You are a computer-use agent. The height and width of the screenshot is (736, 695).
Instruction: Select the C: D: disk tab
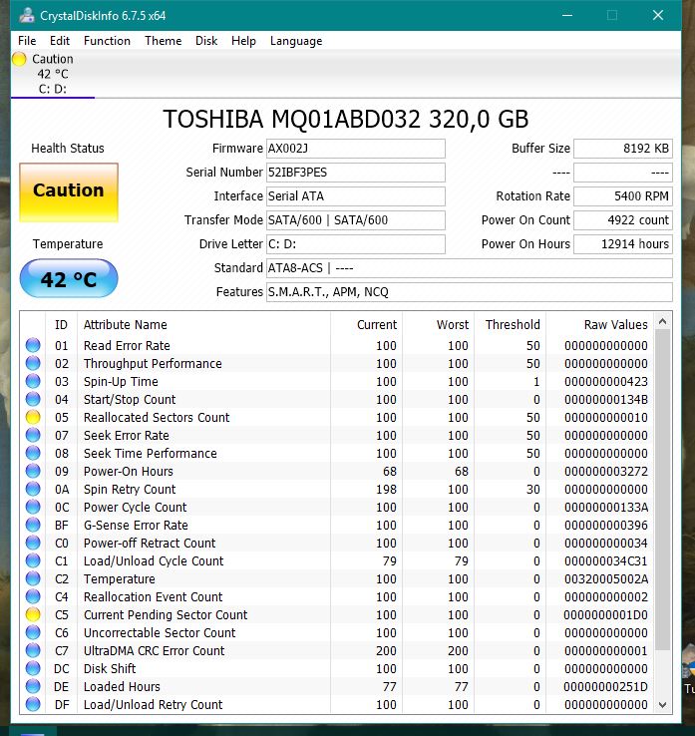tap(53, 74)
